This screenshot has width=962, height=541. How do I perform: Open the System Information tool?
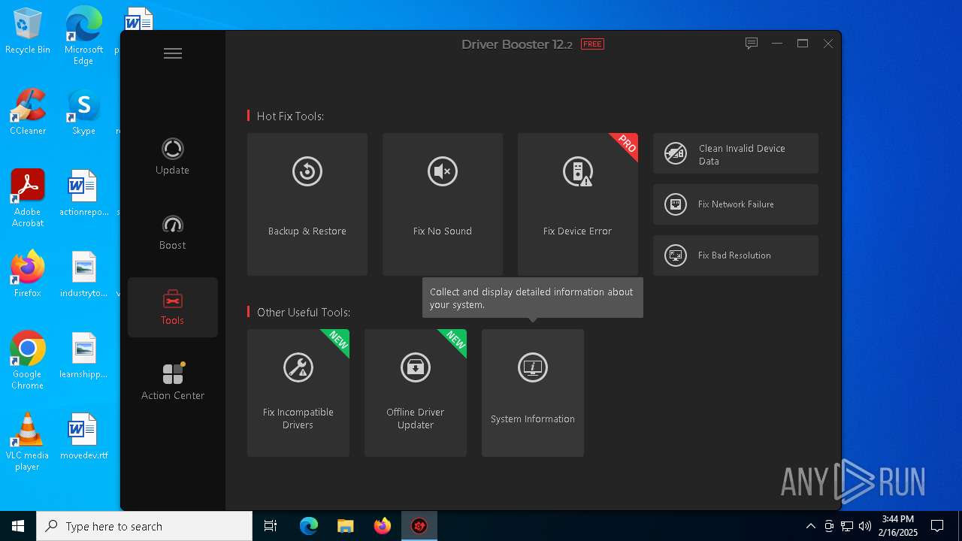coord(533,393)
